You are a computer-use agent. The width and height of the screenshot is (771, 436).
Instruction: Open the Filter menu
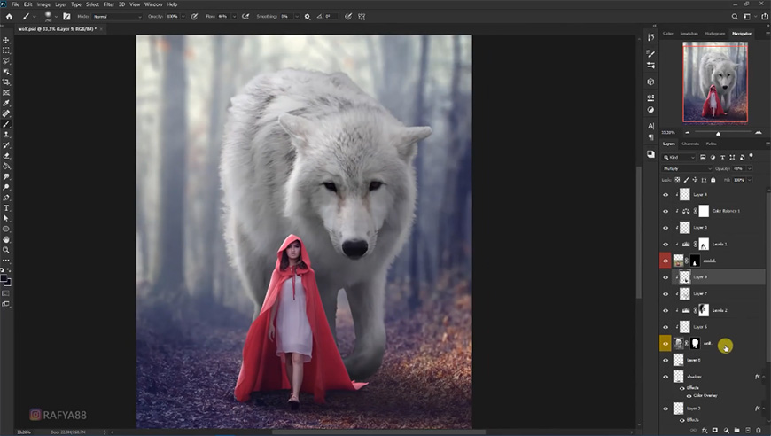pos(109,4)
